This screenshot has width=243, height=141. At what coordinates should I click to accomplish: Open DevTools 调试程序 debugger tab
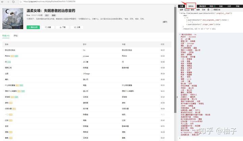(x=202, y=6)
